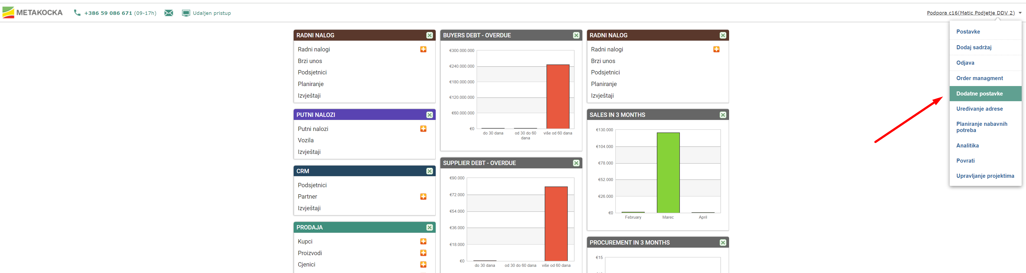Open Izvještaji in Putni nalozi widget
This screenshot has width=1026, height=273.
click(x=309, y=152)
